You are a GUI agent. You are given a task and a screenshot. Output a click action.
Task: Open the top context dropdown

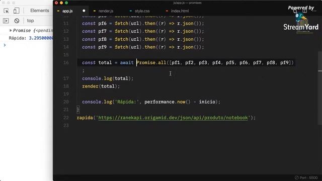(30, 21)
